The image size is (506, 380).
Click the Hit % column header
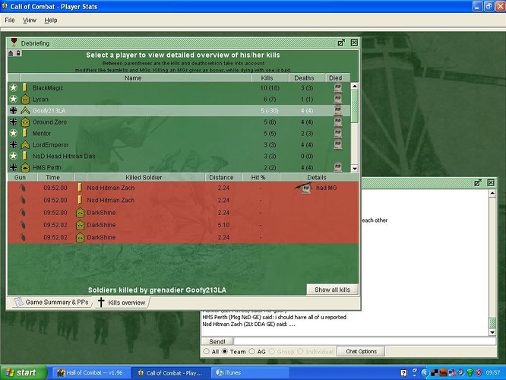click(x=261, y=177)
